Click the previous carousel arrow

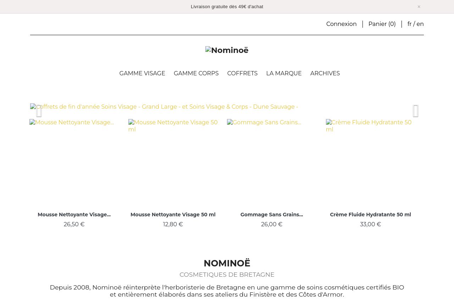(39, 110)
